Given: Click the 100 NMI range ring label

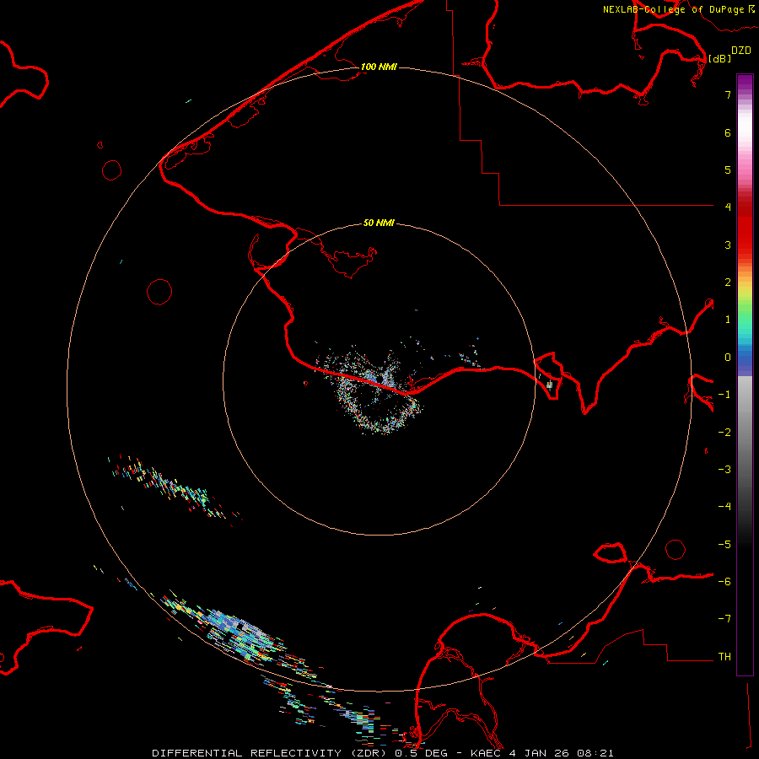Looking at the screenshot, I should [x=379, y=67].
